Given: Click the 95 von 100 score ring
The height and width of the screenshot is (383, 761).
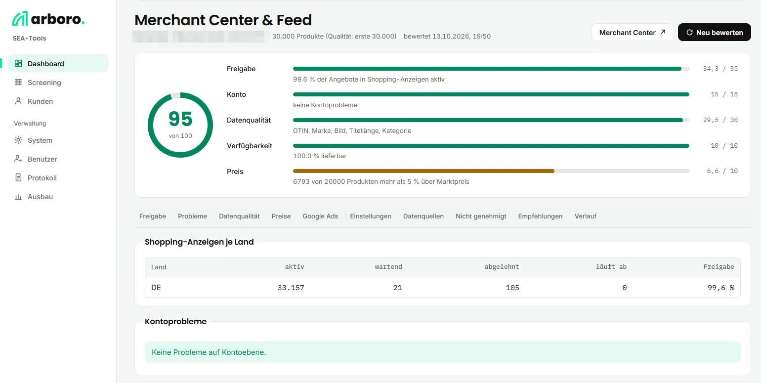Looking at the screenshot, I should click(x=180, y=125).
